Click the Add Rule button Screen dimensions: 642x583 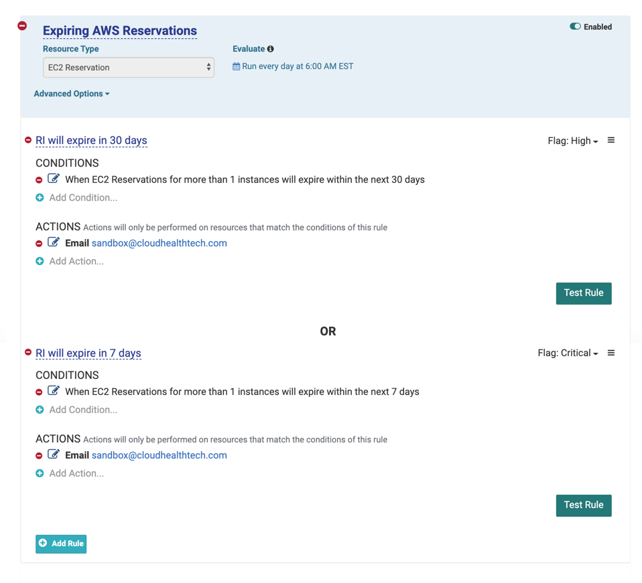[61, 544]
